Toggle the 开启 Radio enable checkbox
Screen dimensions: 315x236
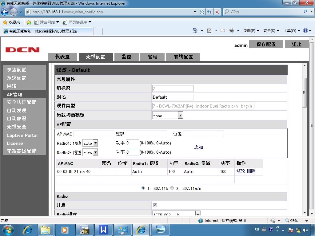155,205
